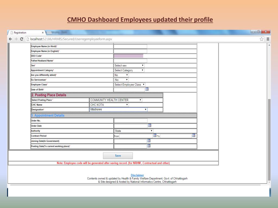Go back using browser back arrow

(11, 39)
